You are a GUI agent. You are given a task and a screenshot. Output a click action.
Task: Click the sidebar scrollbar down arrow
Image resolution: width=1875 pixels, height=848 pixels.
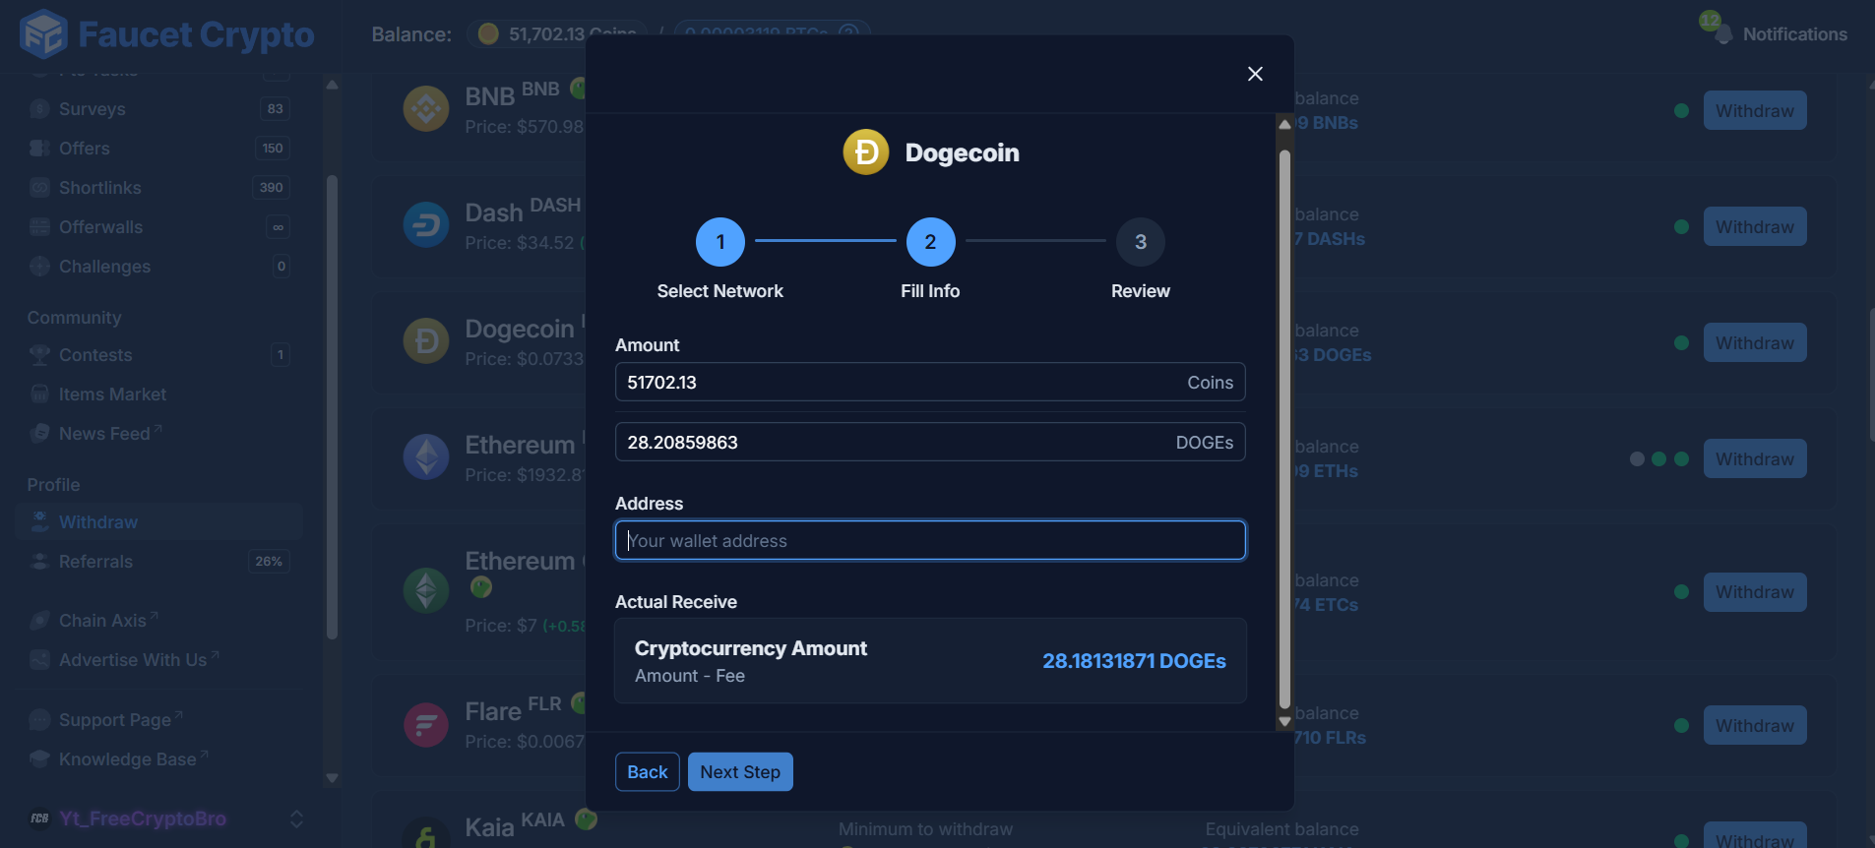332,778
